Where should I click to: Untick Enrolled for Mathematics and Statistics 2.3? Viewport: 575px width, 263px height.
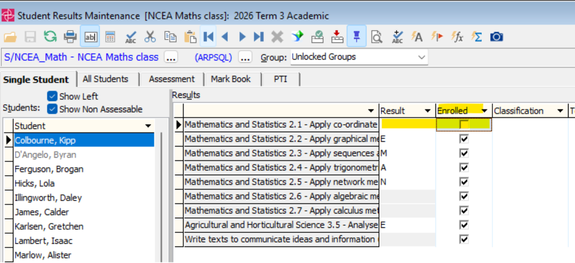pos(464,153)
